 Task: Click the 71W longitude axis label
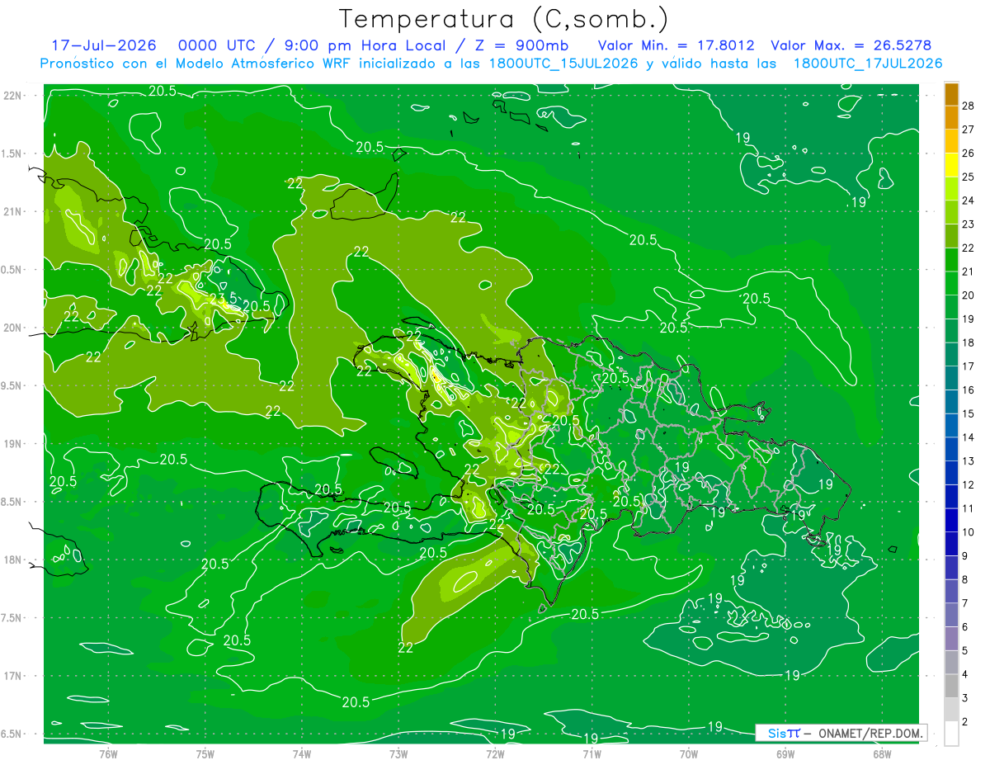[x=592, y=753]
